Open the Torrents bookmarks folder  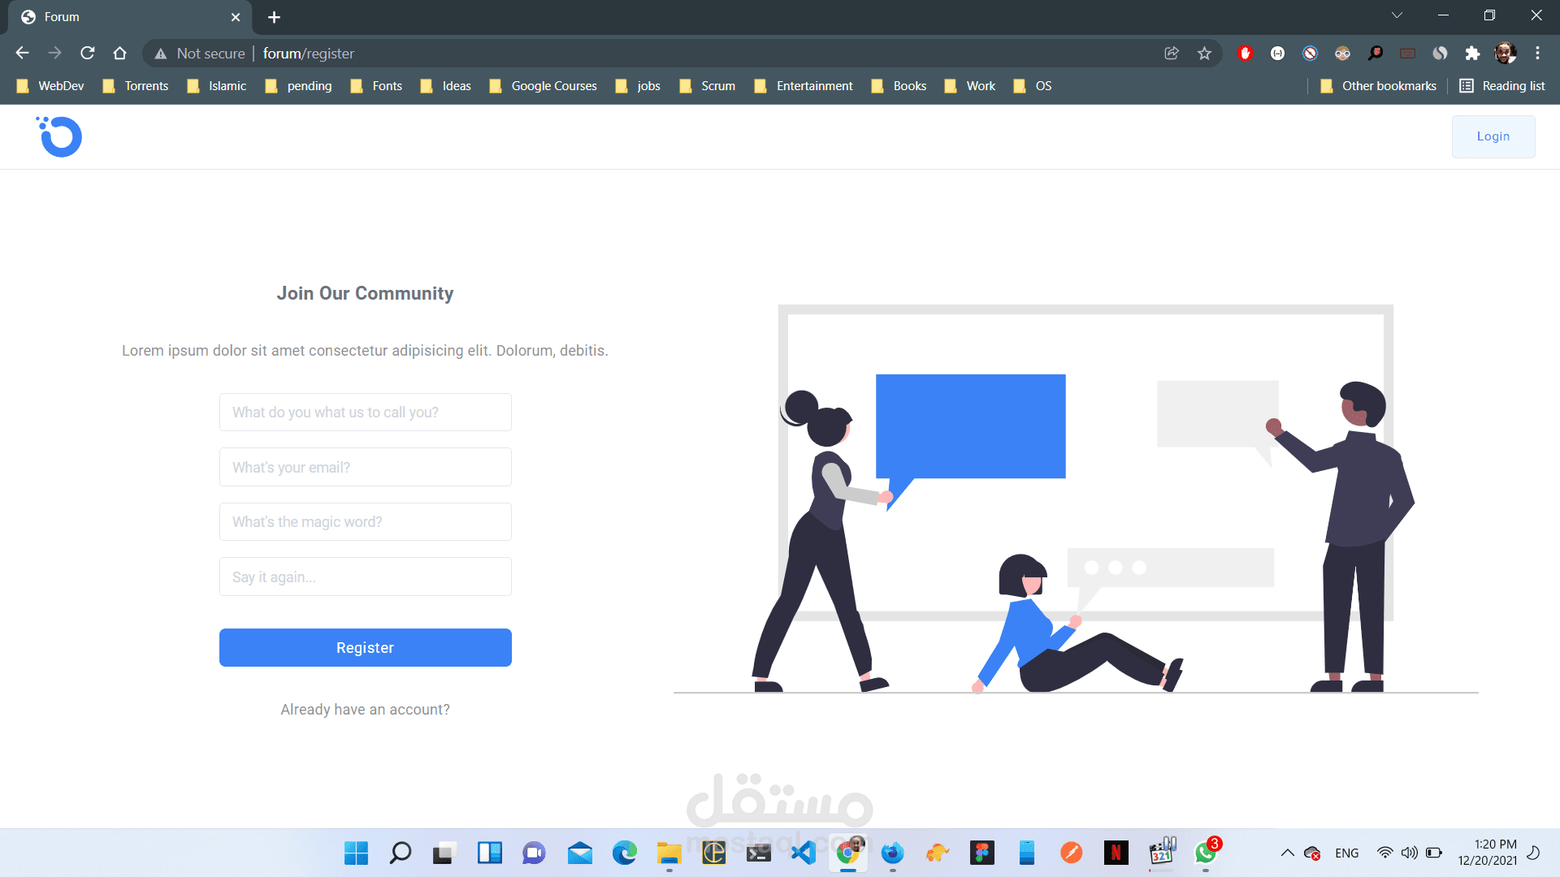click(x=136, y=86)
